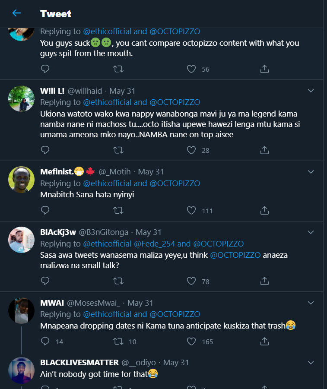Expand the options chevron on Mefinist's tweet

pyautogui.click(x=310, y=172)
